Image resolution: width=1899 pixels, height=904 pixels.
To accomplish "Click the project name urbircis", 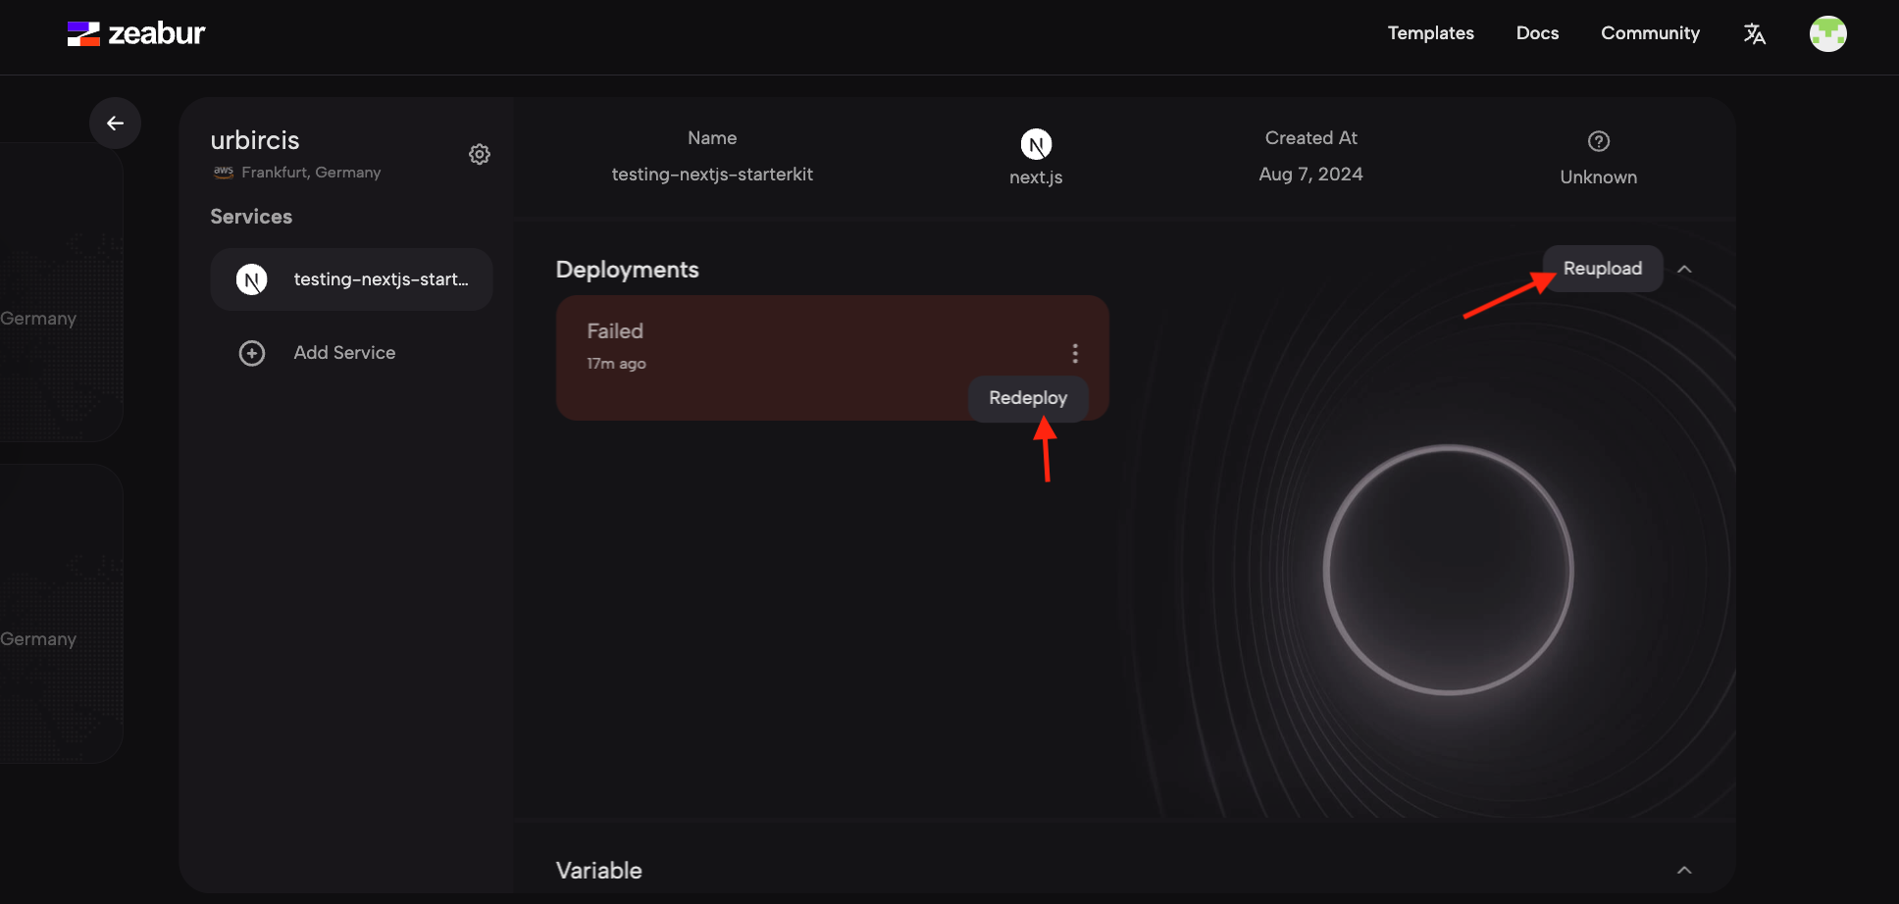I will (255, 140).
